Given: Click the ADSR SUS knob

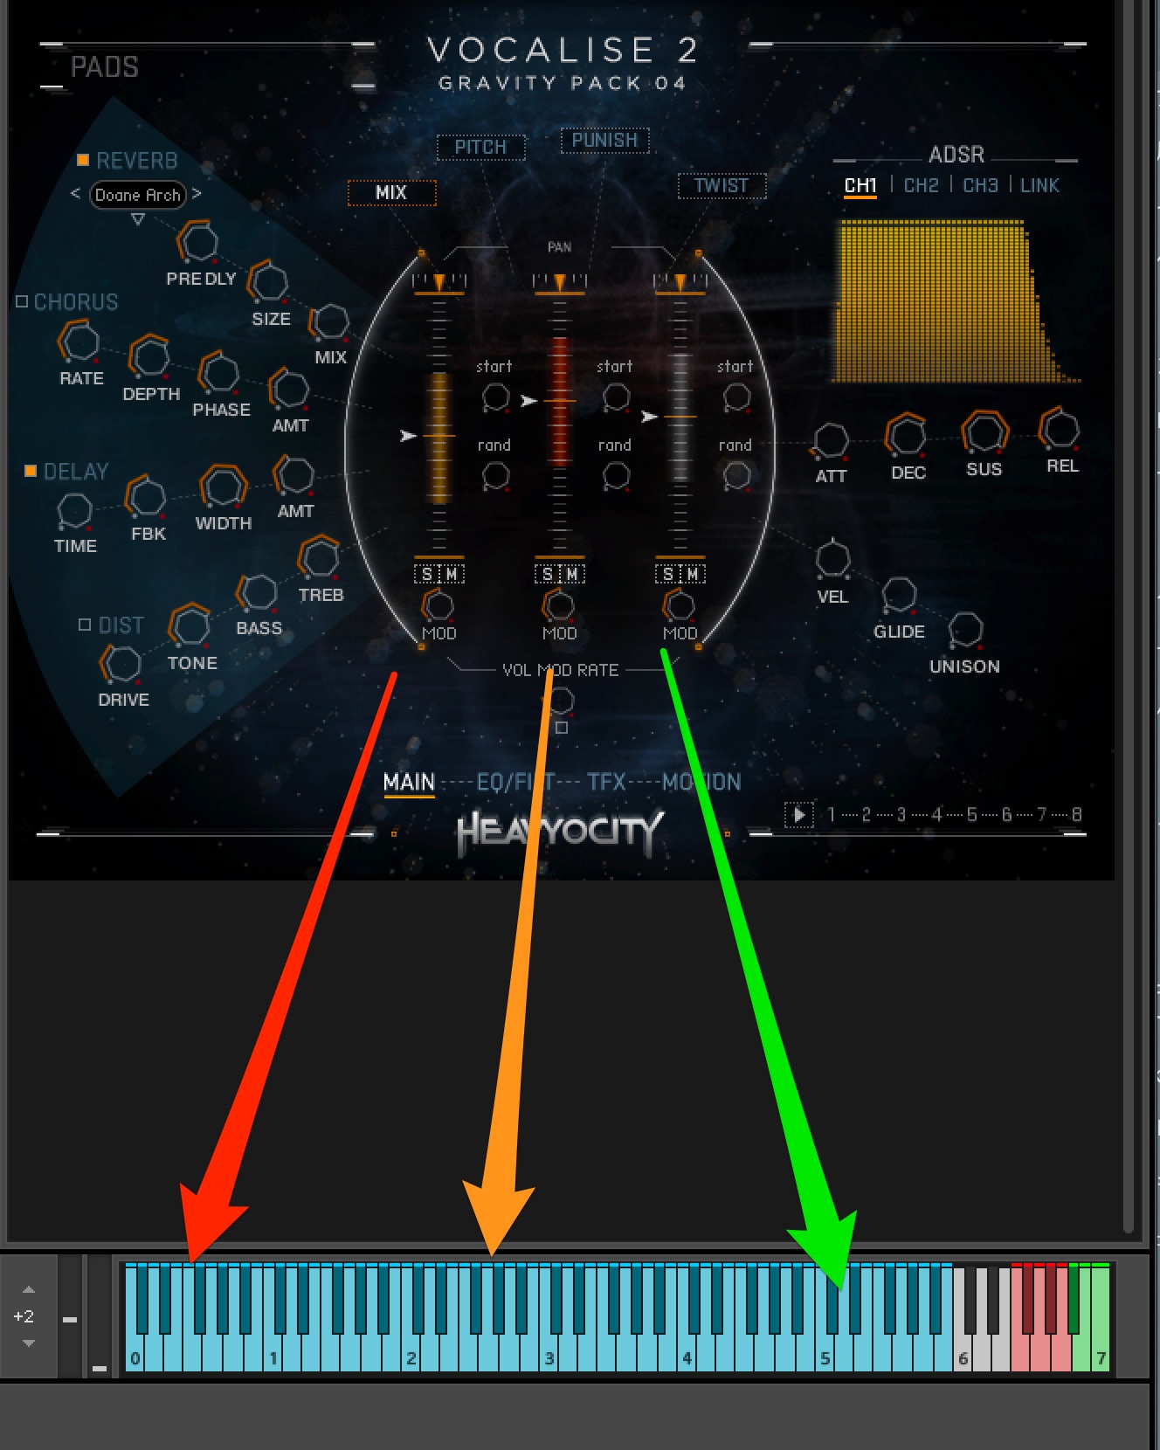Looking at the screenshot, I should (984, 432).
